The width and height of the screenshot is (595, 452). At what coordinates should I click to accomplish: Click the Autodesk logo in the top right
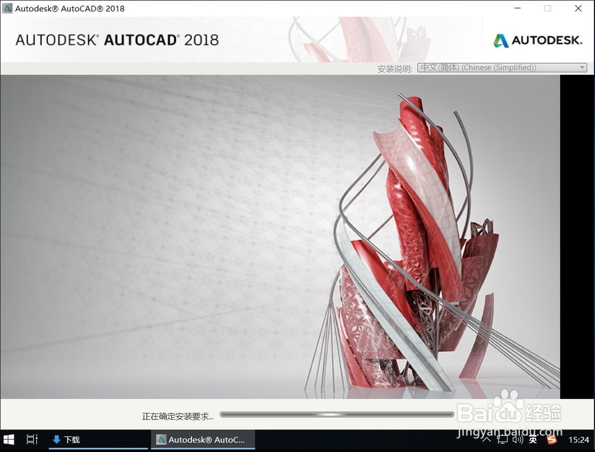[537, 40]
